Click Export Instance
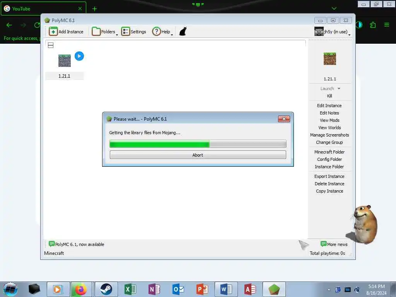This screenshot has width=396, height=297. 329,176
